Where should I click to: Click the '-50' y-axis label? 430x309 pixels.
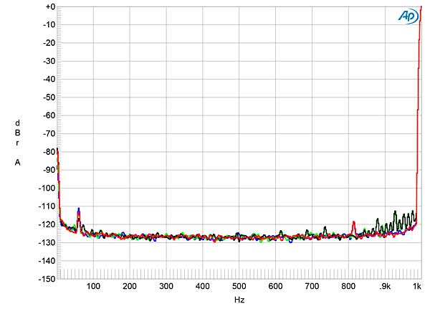[49, 98]
